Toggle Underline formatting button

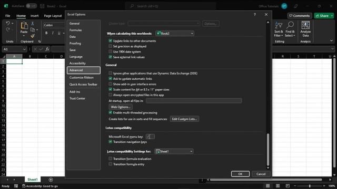coord(59,33)
